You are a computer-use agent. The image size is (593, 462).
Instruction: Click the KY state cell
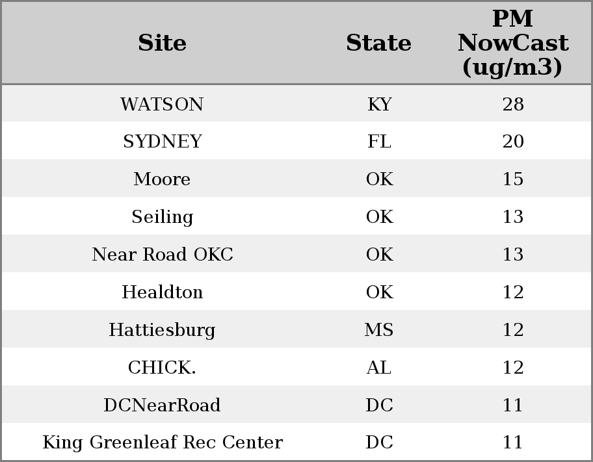coord(379,104)
